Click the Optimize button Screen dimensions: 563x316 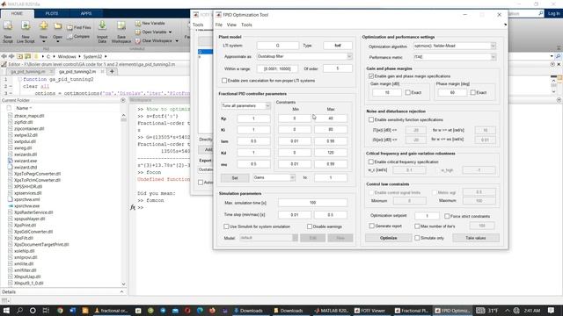(388, 238)
